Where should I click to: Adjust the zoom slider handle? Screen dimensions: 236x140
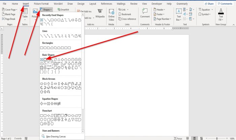pos(217,138)
